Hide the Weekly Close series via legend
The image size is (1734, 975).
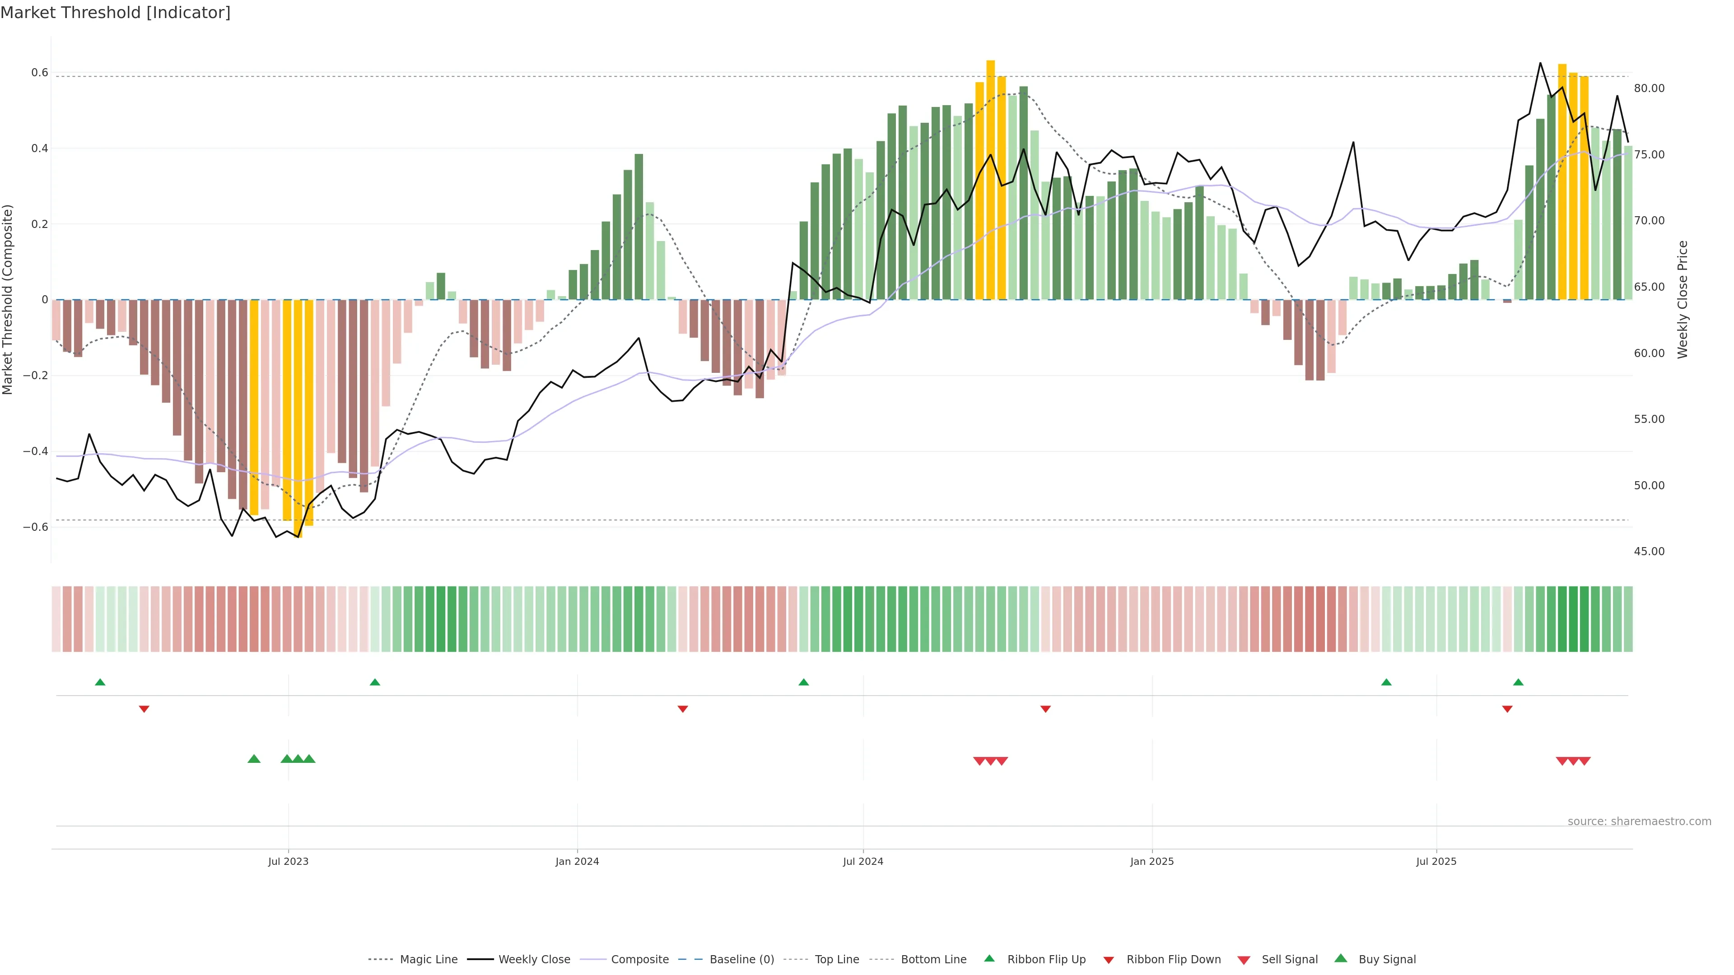534,960
